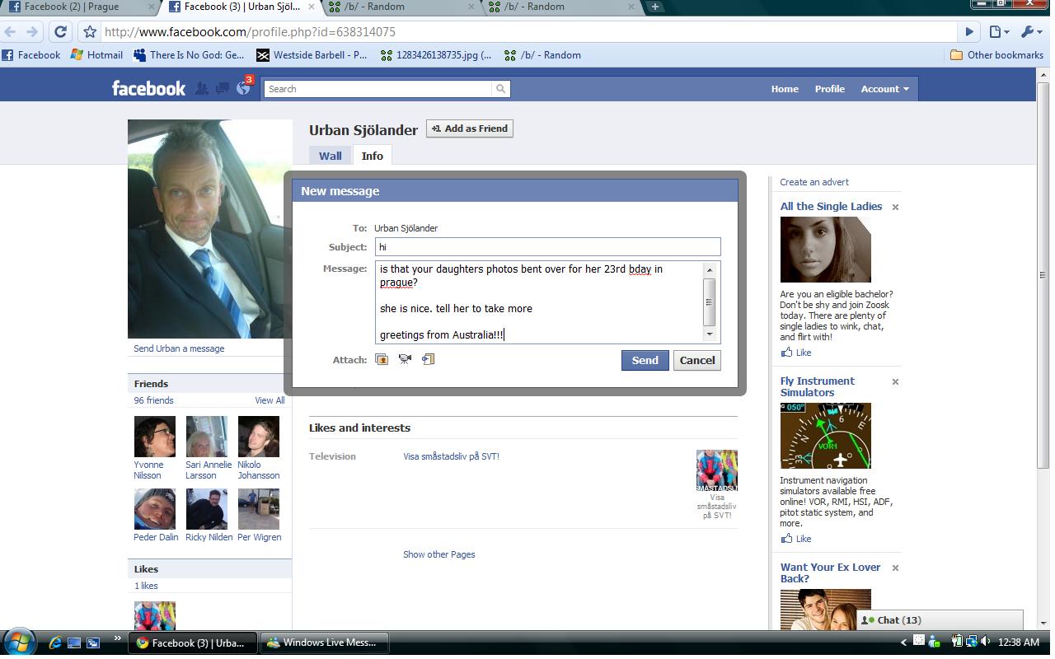Image resolution: width=1055 pixels, height=659 pixels.
Task: Go to Home in the Facebook header
Action: (785, 89)
